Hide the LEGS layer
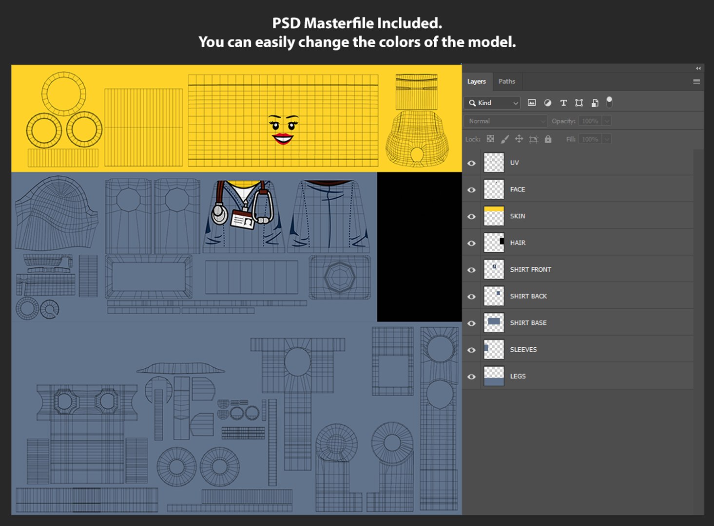The image size is (714, 526). pyautogui.click(x=471, y=376)
